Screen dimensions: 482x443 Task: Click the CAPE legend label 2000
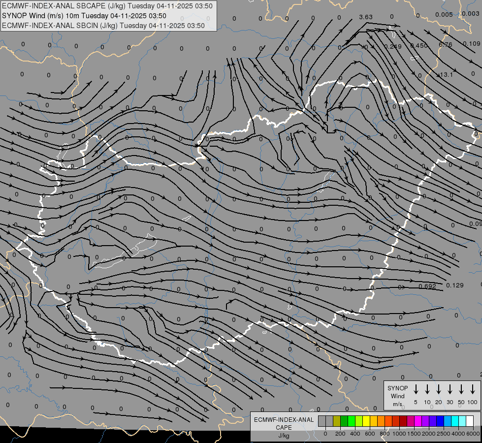[x=429, y=434]
